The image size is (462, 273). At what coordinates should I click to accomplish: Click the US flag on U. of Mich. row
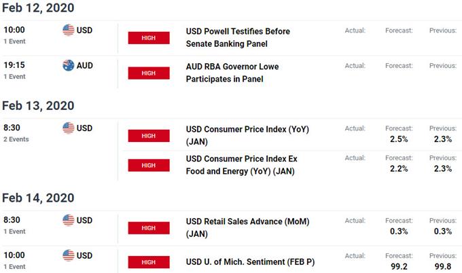pos(69,255)
